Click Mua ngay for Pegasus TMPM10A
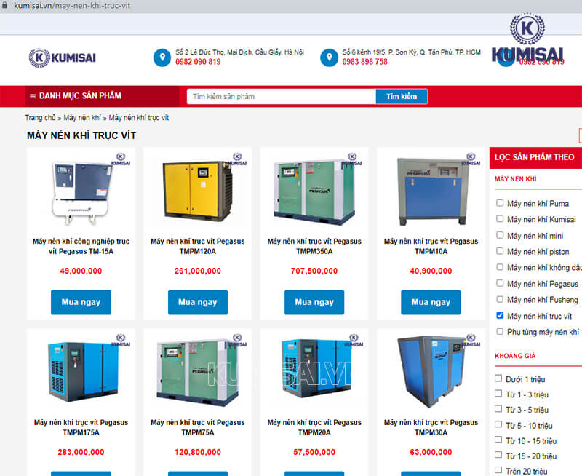Viewport: 582px width, 476px height. point(431,302)
